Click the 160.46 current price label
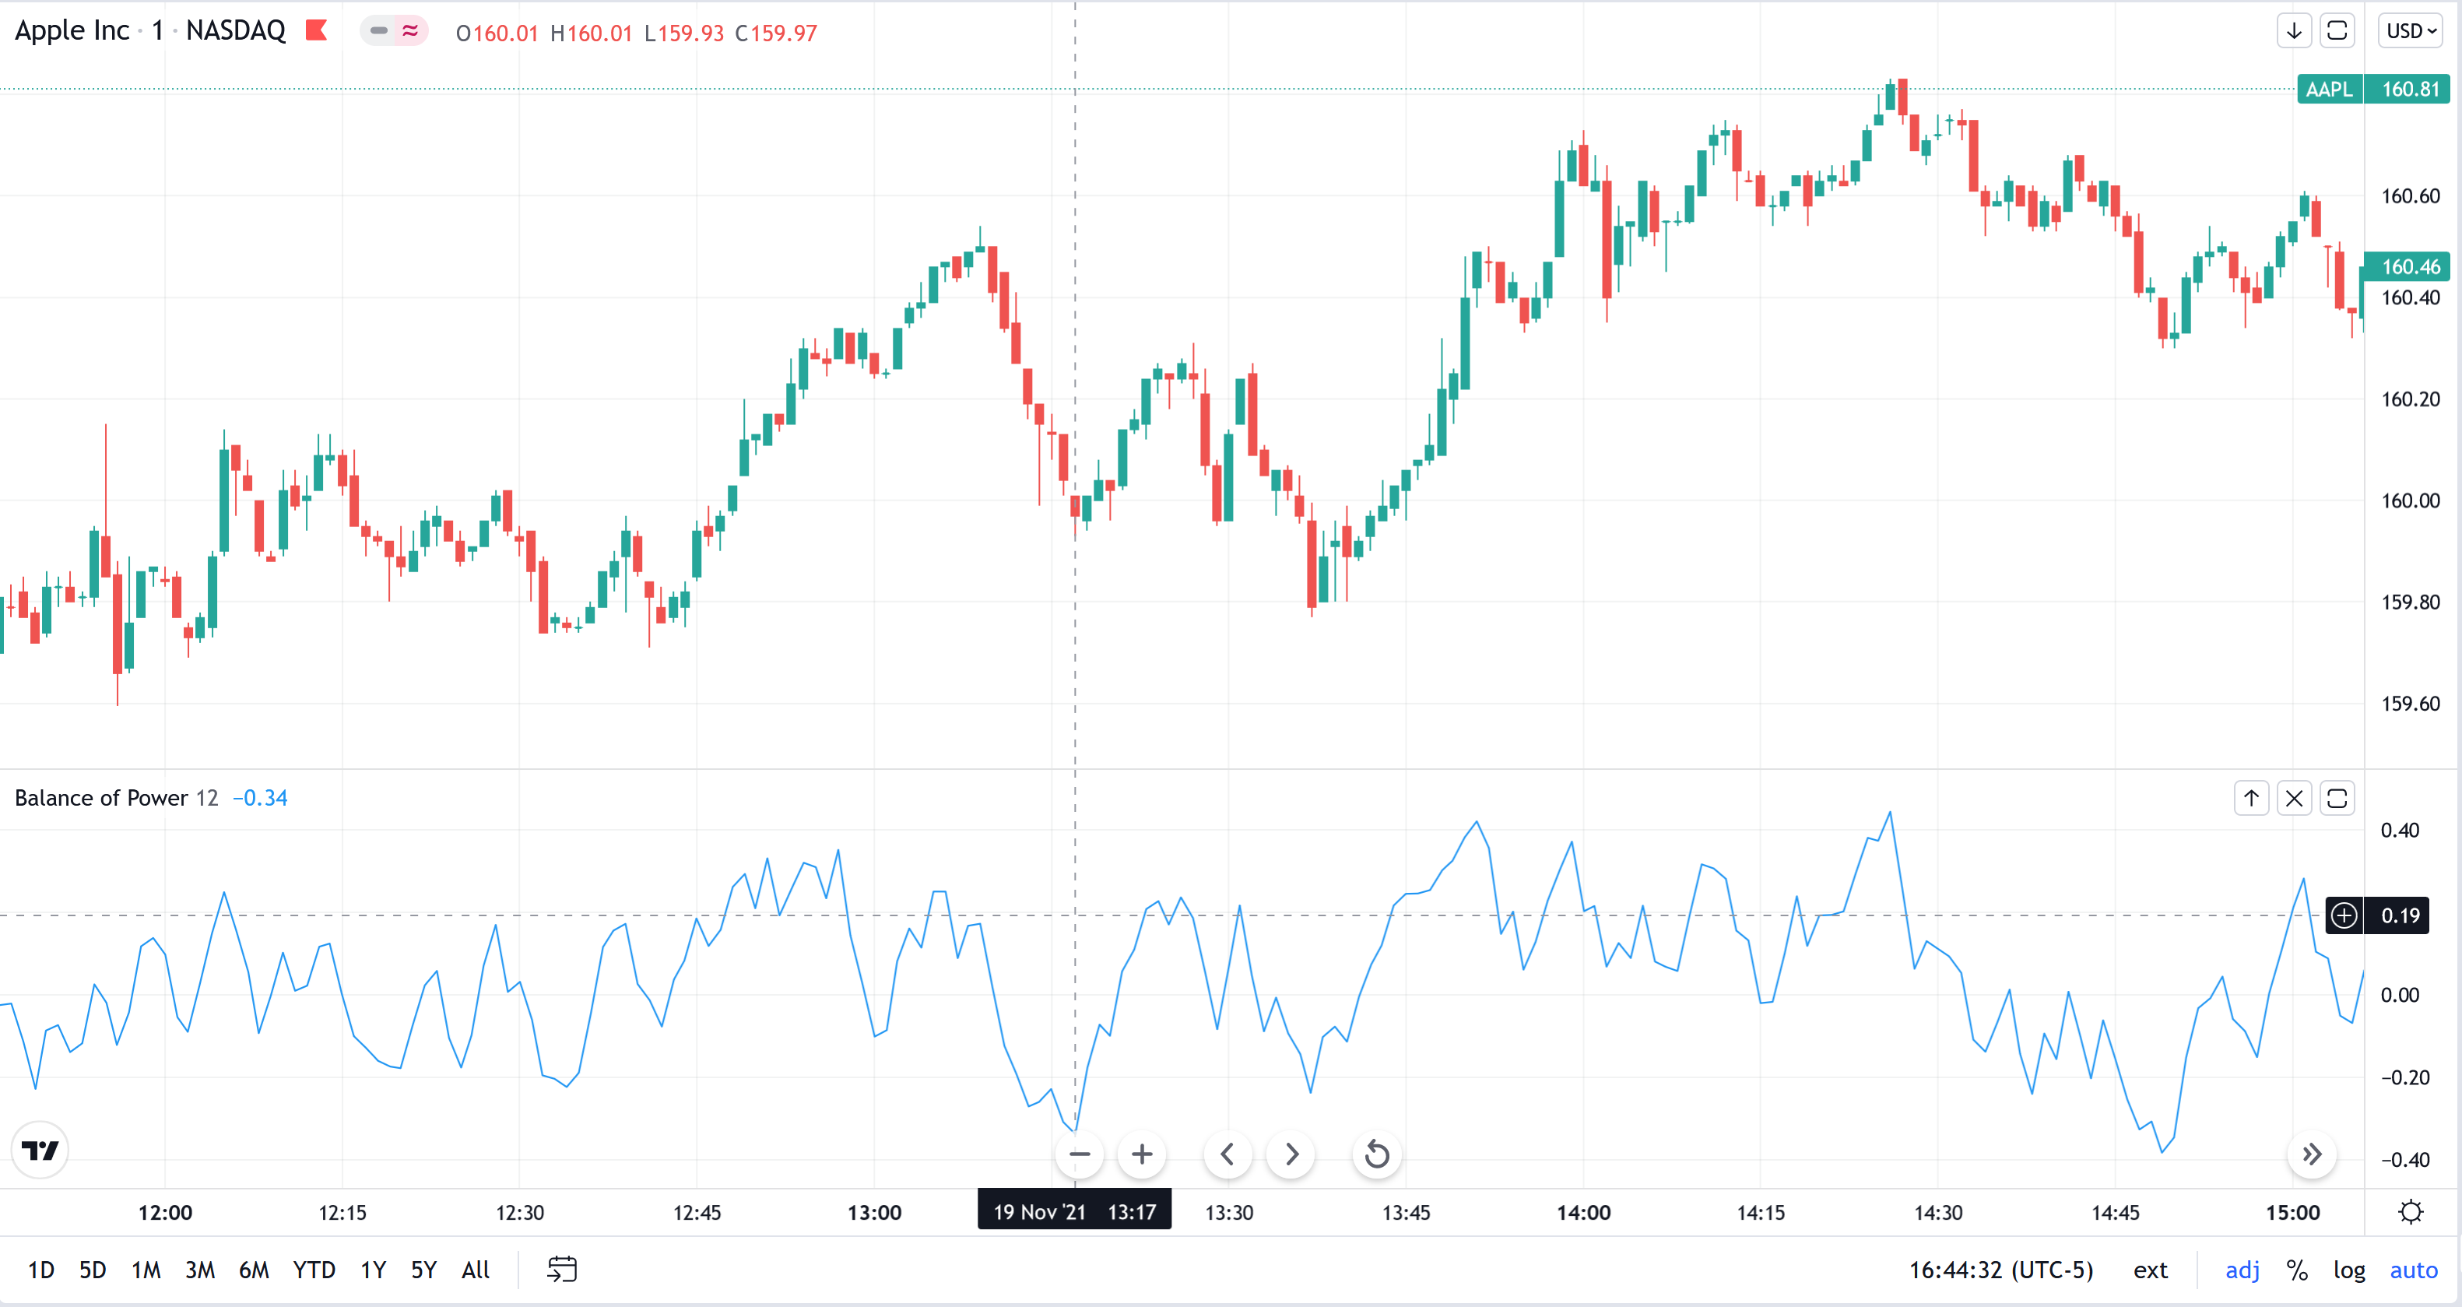 [x=2408, y=267]
